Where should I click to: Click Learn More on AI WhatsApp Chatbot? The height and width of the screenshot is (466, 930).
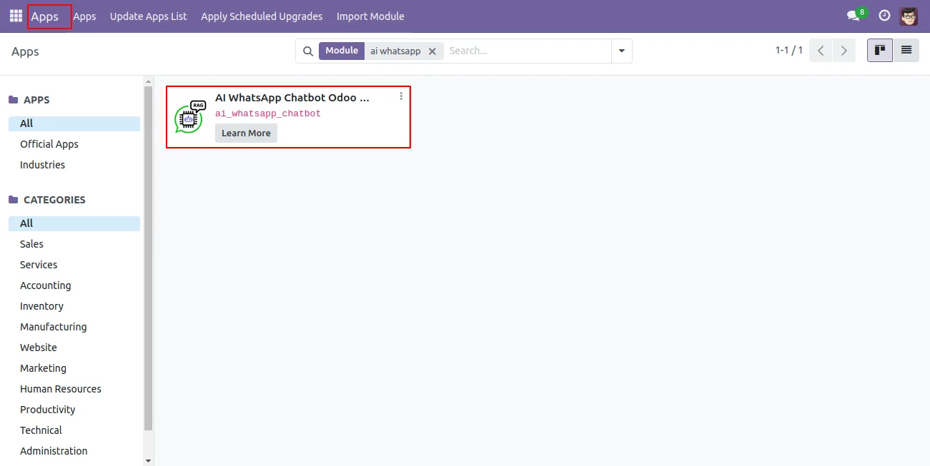(246, 133)
